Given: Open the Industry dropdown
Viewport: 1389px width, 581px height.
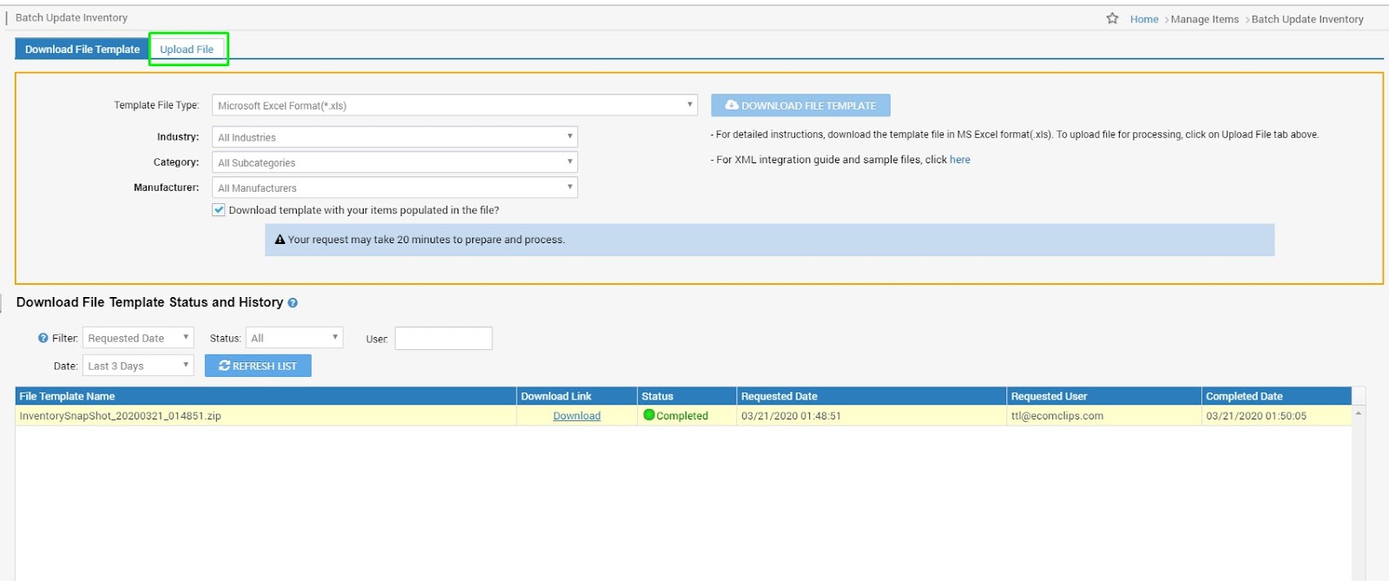Looking at the screenshot, I should (x=395, y=137).
